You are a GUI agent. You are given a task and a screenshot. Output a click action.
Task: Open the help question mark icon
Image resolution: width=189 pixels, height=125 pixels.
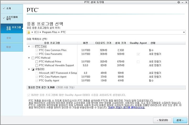179,2
